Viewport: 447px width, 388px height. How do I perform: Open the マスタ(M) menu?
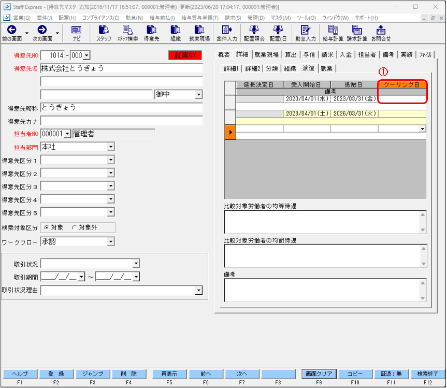point(281,18)
